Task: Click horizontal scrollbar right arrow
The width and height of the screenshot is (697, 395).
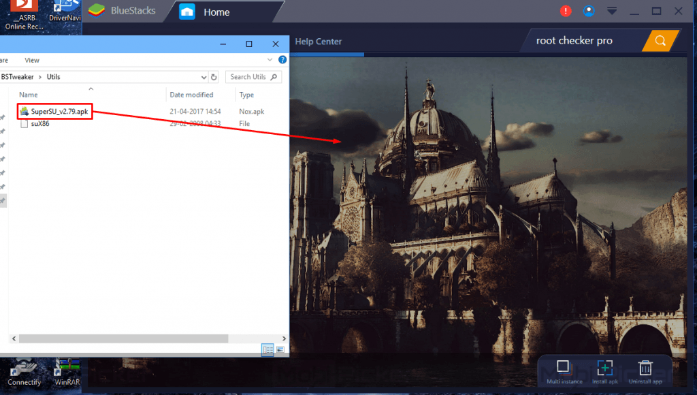Action: click(x=284, y=338)
